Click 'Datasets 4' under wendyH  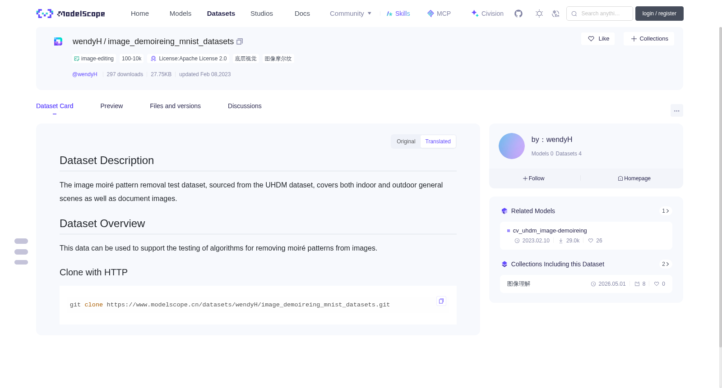[569, 154]
